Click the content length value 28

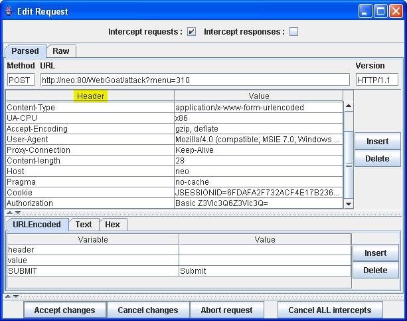coord(258,161)
